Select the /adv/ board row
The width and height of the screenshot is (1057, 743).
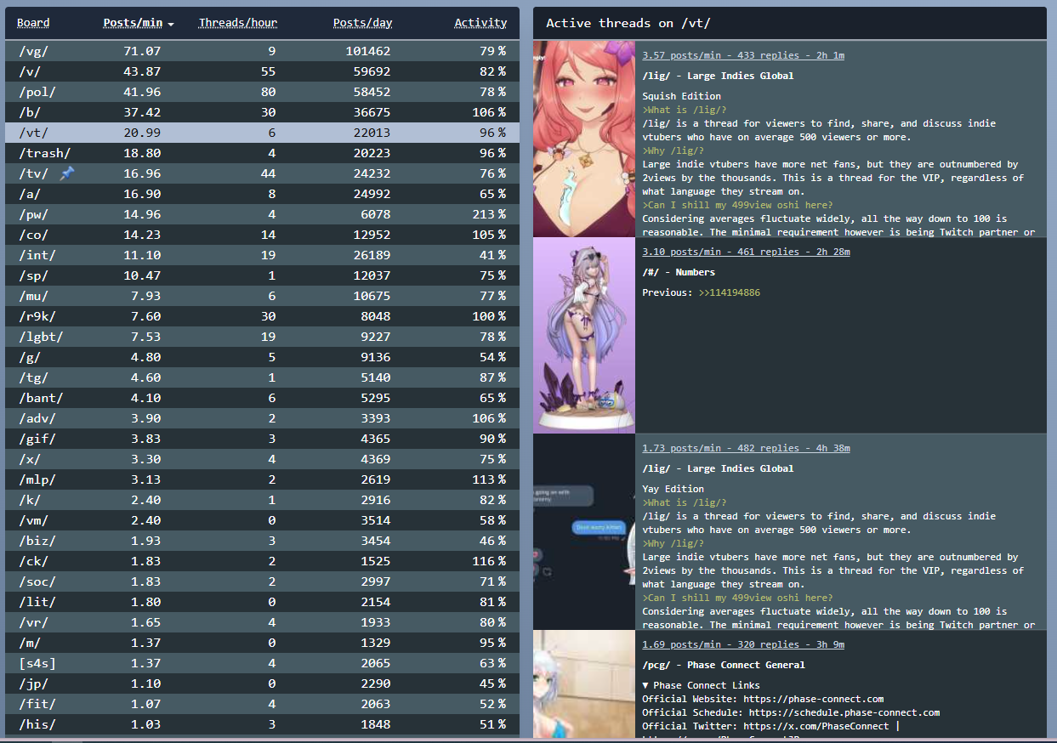point(262,418)
